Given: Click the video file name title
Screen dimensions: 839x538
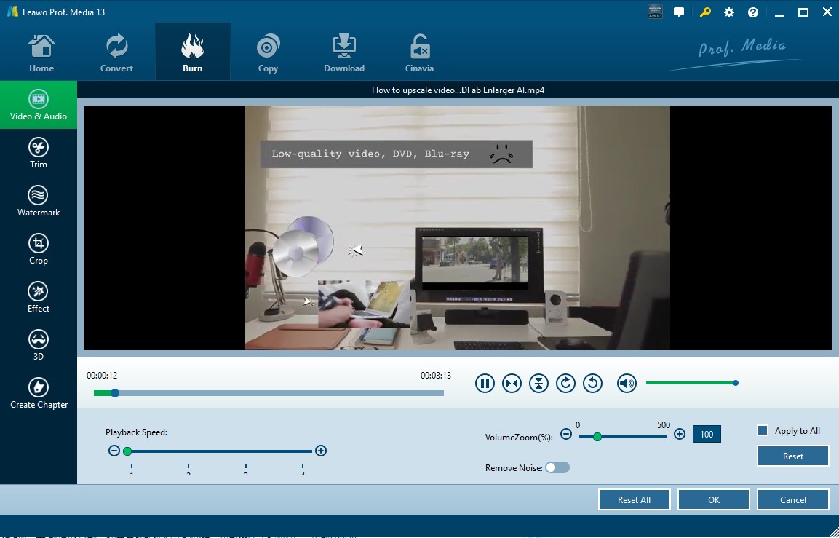Looking at the screenshot, I should coord(458,90).
